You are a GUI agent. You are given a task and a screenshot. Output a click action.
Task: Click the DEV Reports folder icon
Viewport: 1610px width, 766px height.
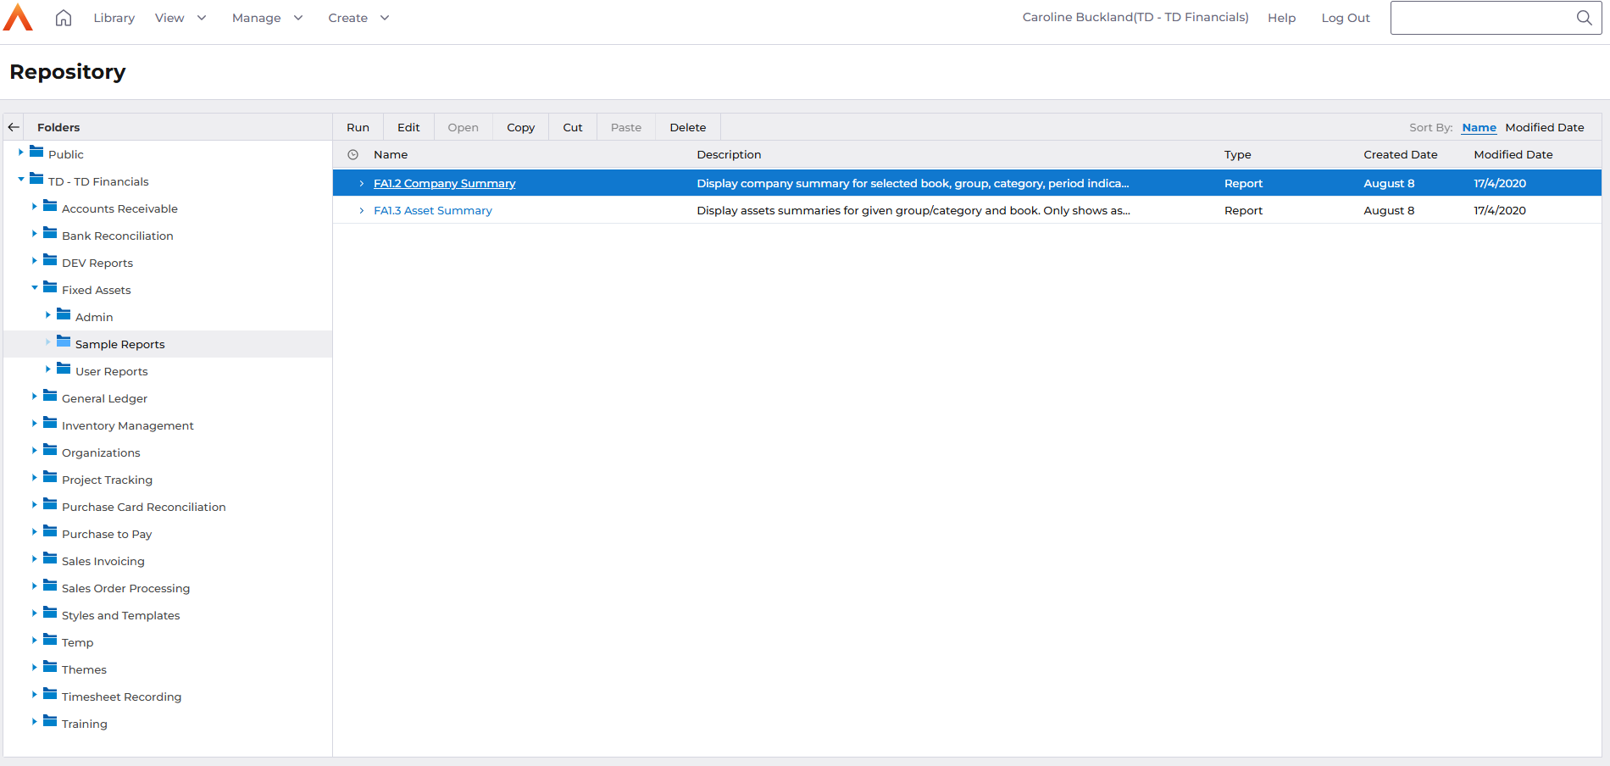click(x=50, y=260)
